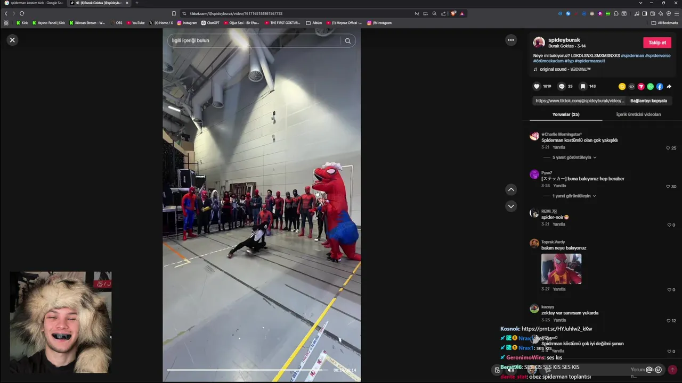Image resolution: width=682 pixels, height=383 pixels.
Task: Switch to 'İçerik üreticisi videoları' tab
Action: [x=638, y=114]
